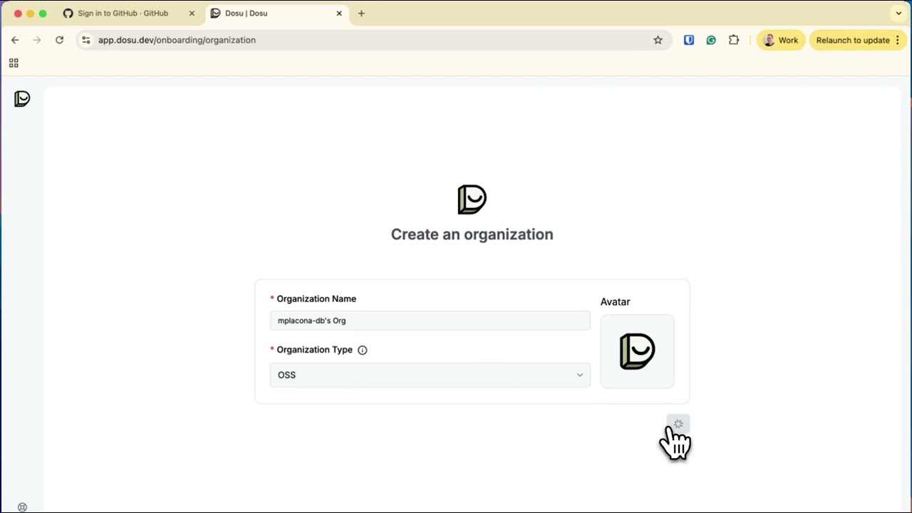Bookmark this page with the star icon
The width and height of the screenshot is (912, 513).
pos(658,40)
